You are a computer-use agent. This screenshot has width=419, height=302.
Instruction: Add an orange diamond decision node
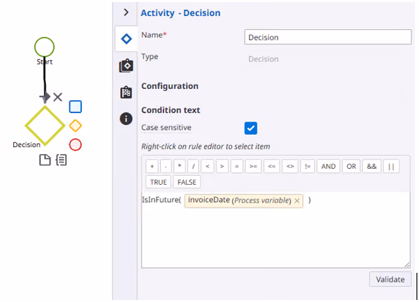pyautogui.click(x=76, y=126)
